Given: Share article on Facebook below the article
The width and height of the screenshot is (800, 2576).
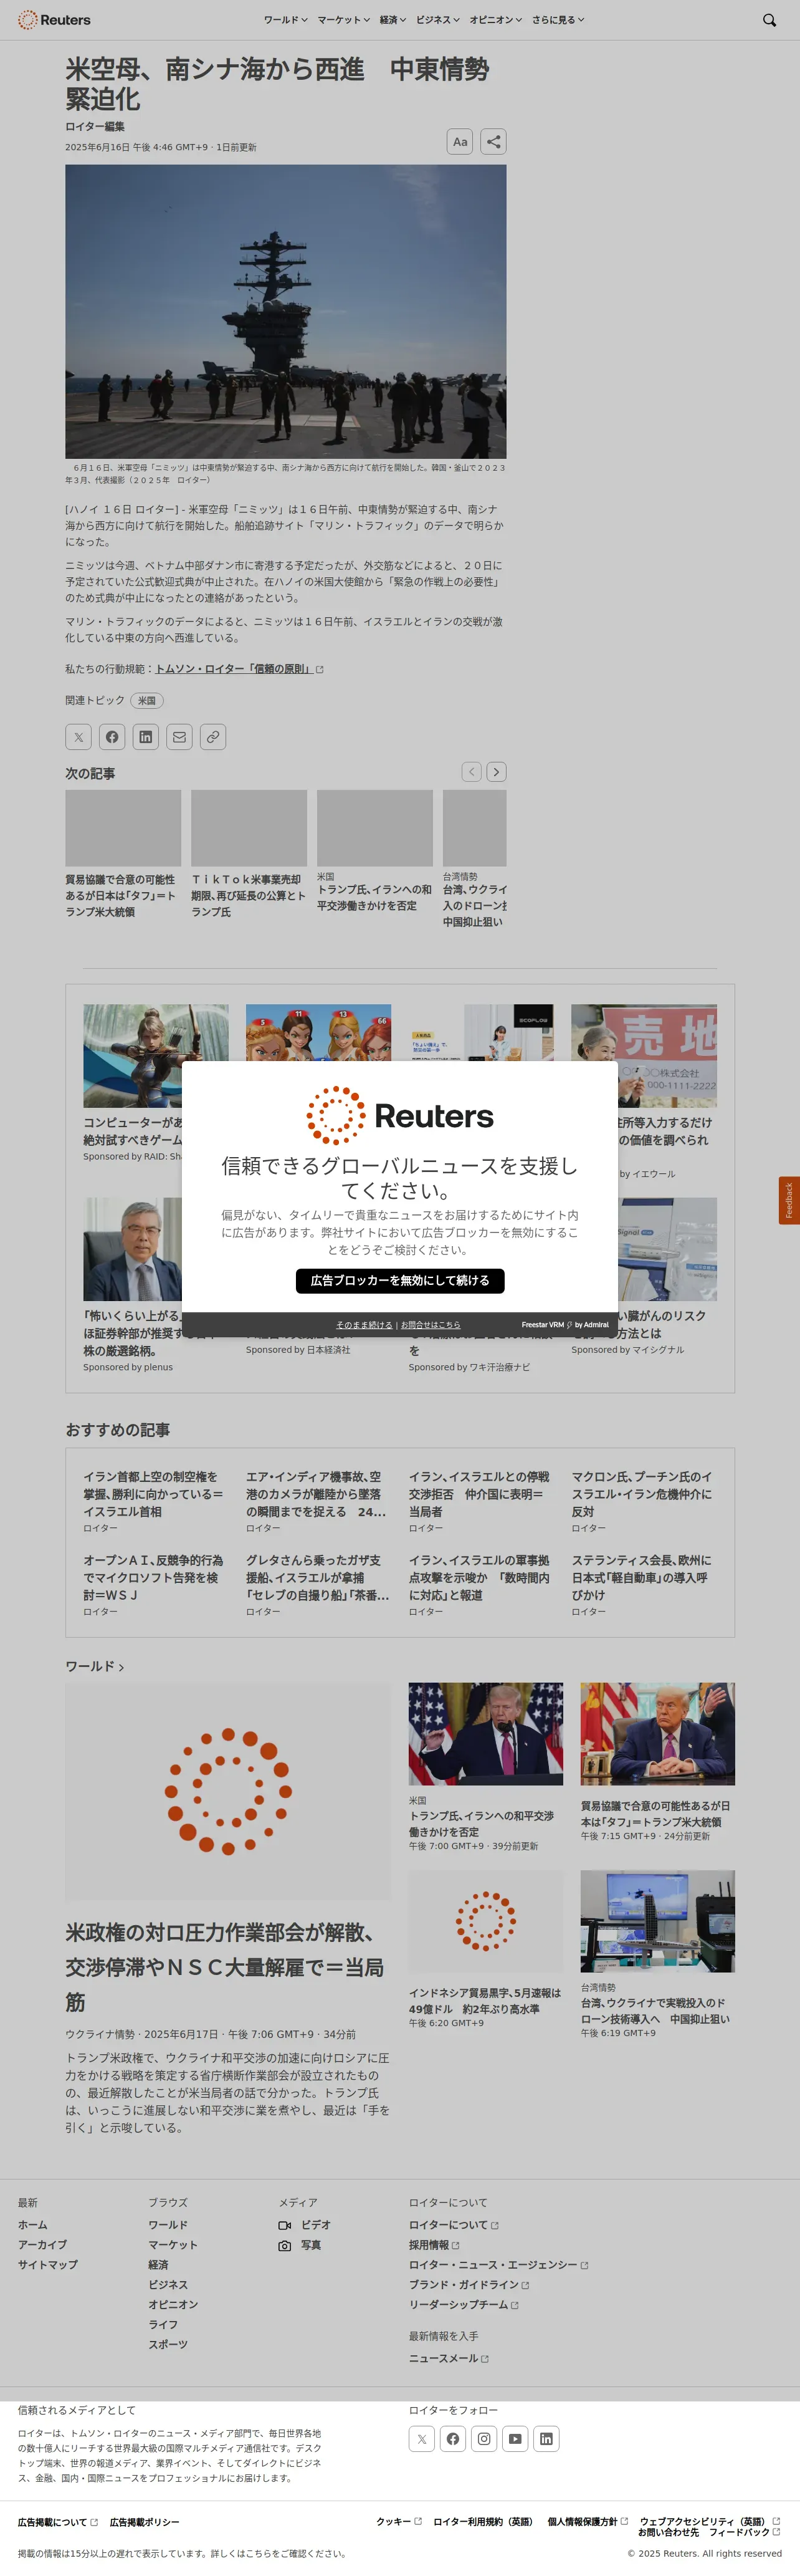Looking at the screenshot, I should click(x=112, y=737).
